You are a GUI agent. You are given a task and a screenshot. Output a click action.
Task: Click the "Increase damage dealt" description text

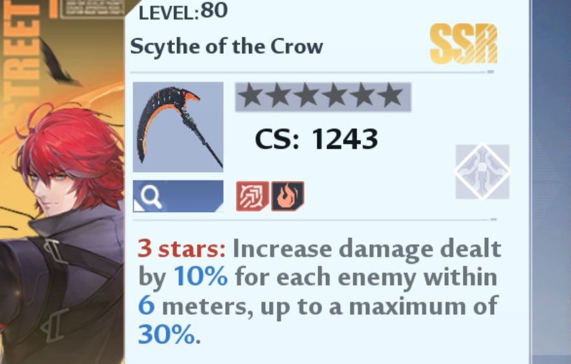pyautogui.click(x=367, y=249)
